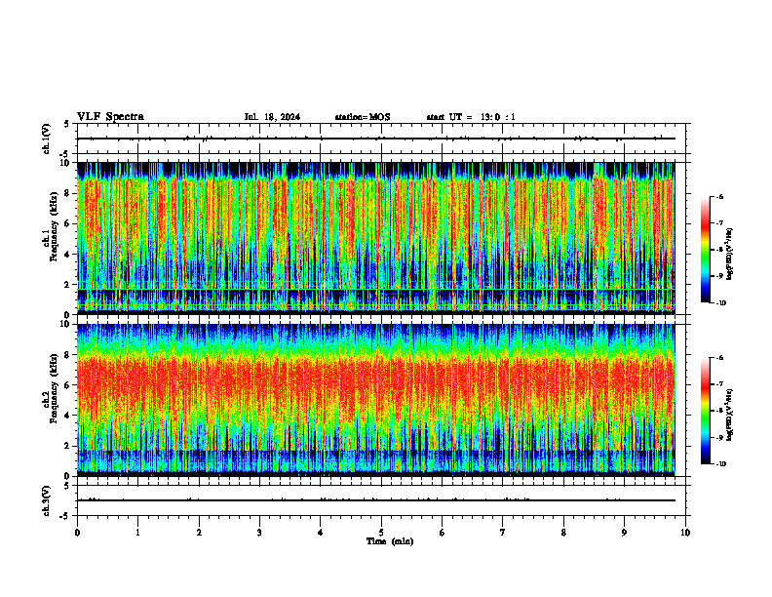772x597 pixels.
Task: Click inside the ch.2 spectrogram panel
Action: pyautogui.click(x=376, y=400)
